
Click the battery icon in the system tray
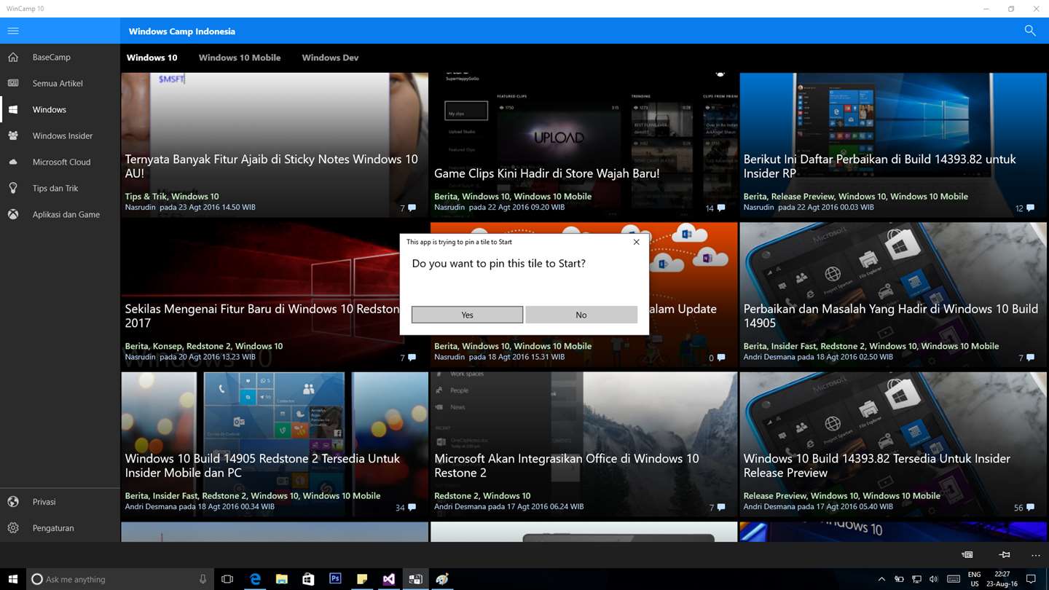[x=899, y=579]
